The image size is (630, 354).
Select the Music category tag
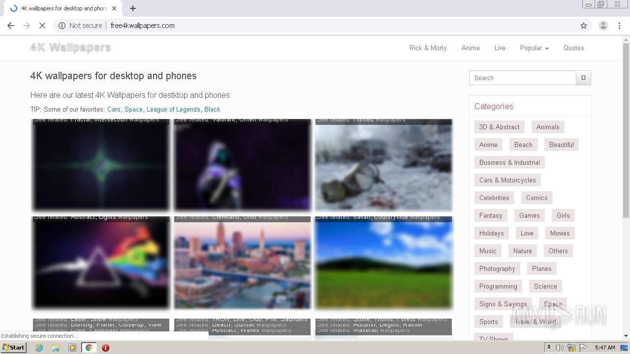click(x=488, y=251)
